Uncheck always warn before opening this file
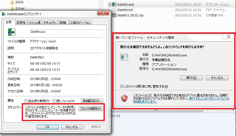Viewport: 236px width, 136px height. tap(122, 86)
